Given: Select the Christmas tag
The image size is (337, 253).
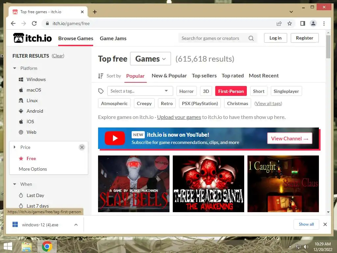Looking at the screenshot, I should 238,103.
